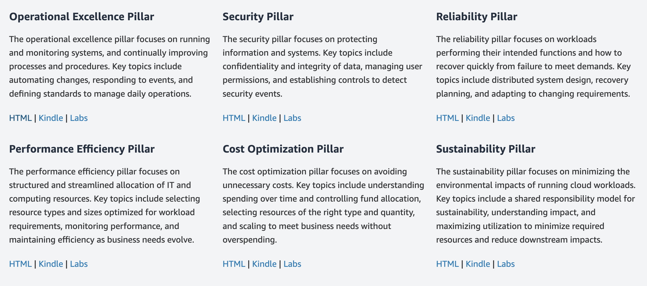Click Kindle link for Security Pillar
The width and height of the screenshot is (647, 286).
264,118
